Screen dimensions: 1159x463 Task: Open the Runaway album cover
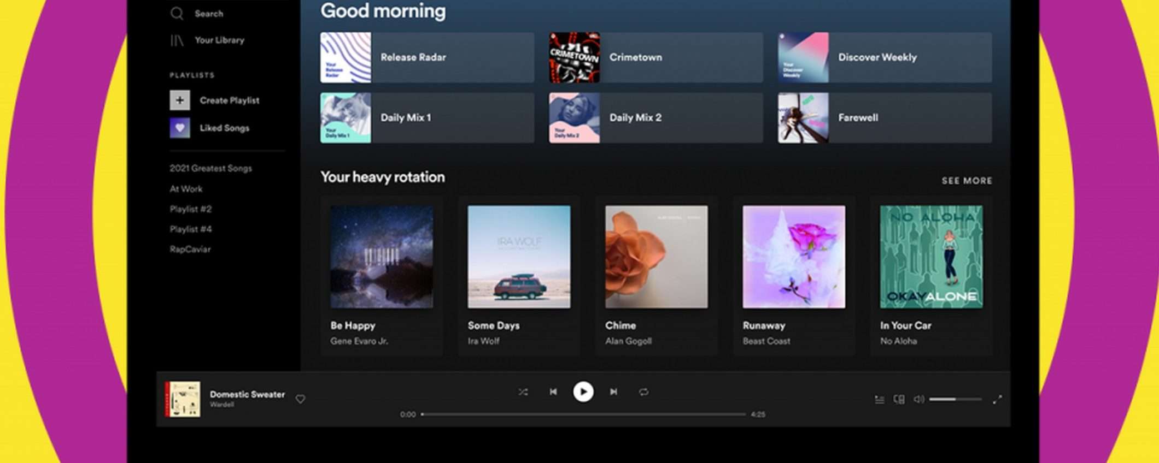794,257
